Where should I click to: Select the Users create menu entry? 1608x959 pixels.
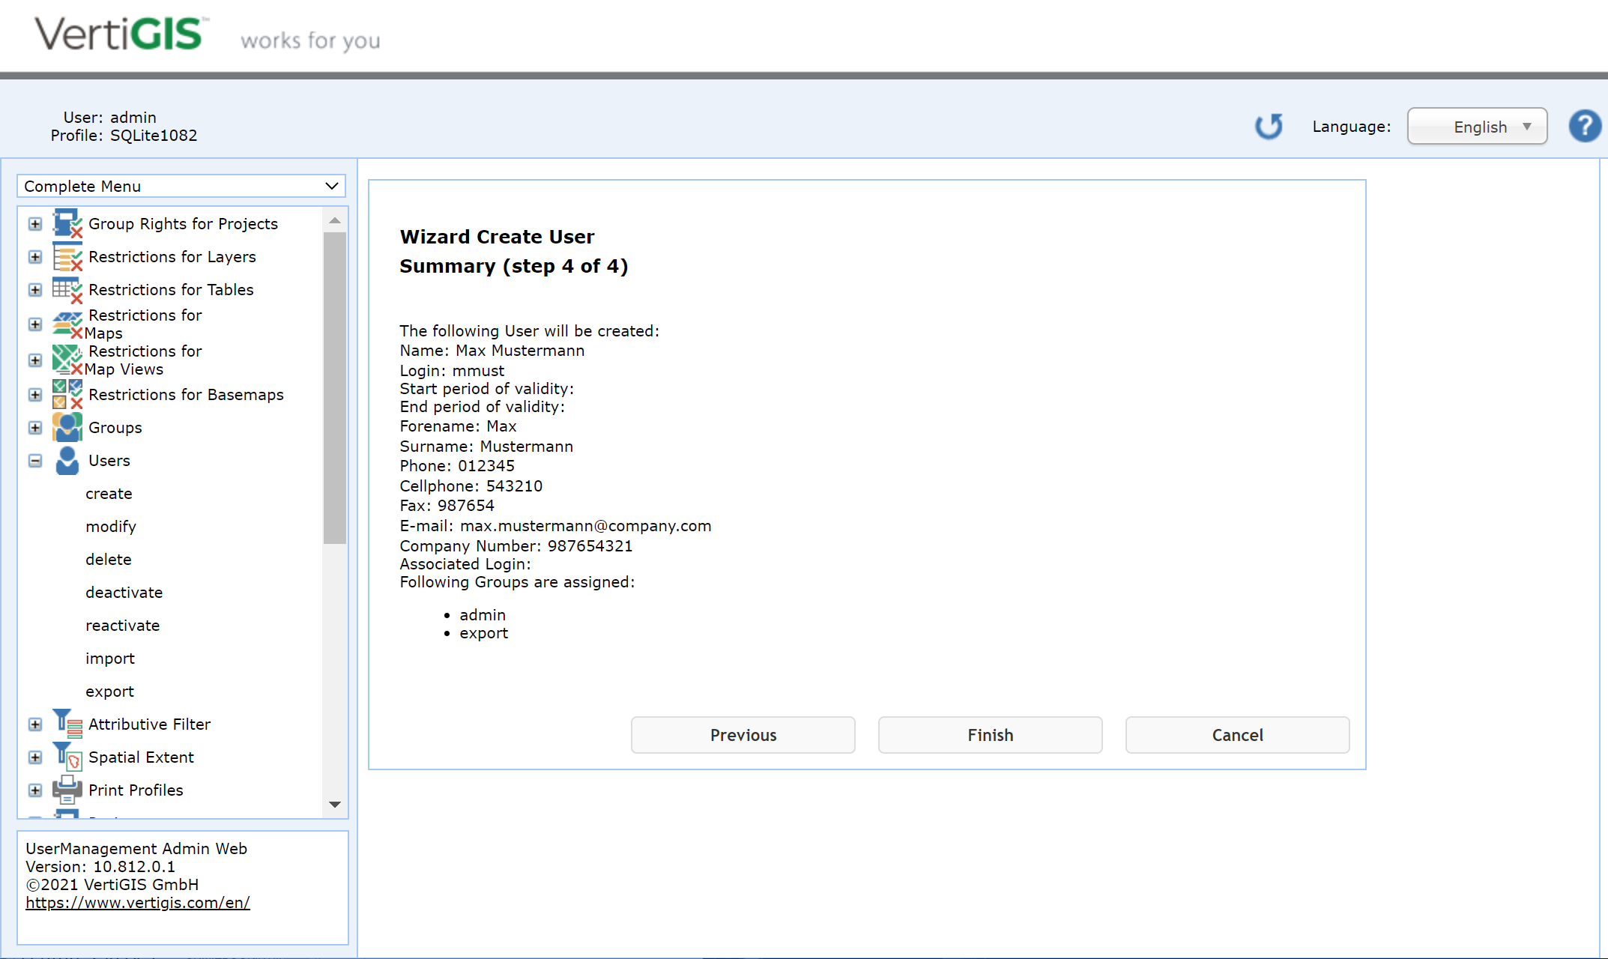(109, 493)
